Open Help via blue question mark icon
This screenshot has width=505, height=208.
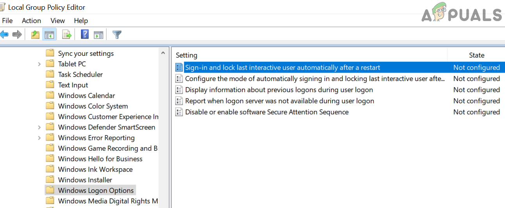[x=85, y=35]
